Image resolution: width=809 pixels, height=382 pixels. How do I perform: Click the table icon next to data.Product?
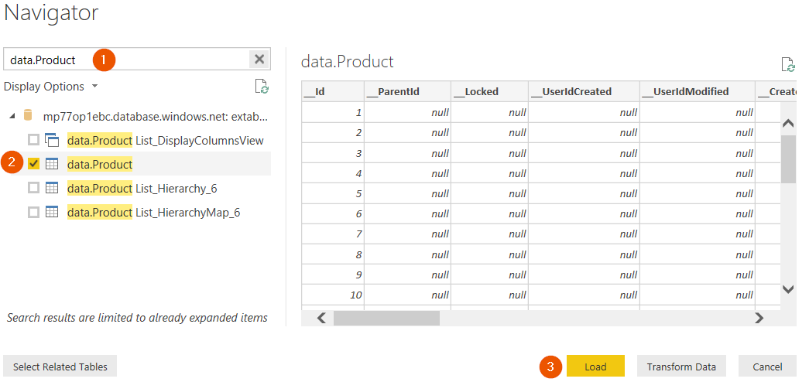click(52, 164)
